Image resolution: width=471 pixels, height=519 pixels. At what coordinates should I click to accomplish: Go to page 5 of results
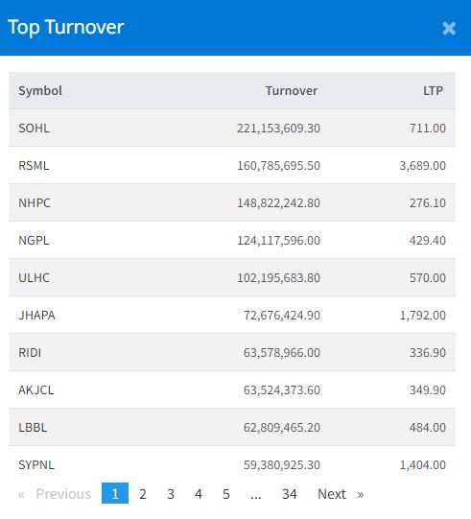tap(226, 494)
